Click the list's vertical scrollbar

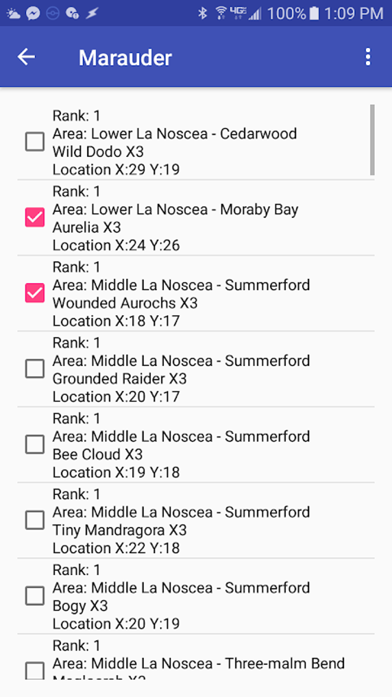pyautogui.click(x=372, y=140)
